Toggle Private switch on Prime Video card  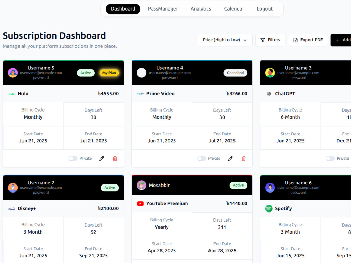click(201, 159)
